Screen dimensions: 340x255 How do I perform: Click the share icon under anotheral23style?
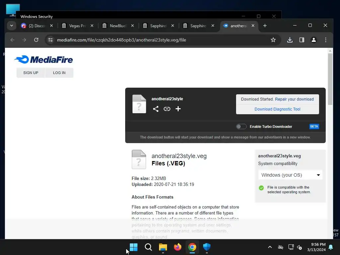(156, 109)
